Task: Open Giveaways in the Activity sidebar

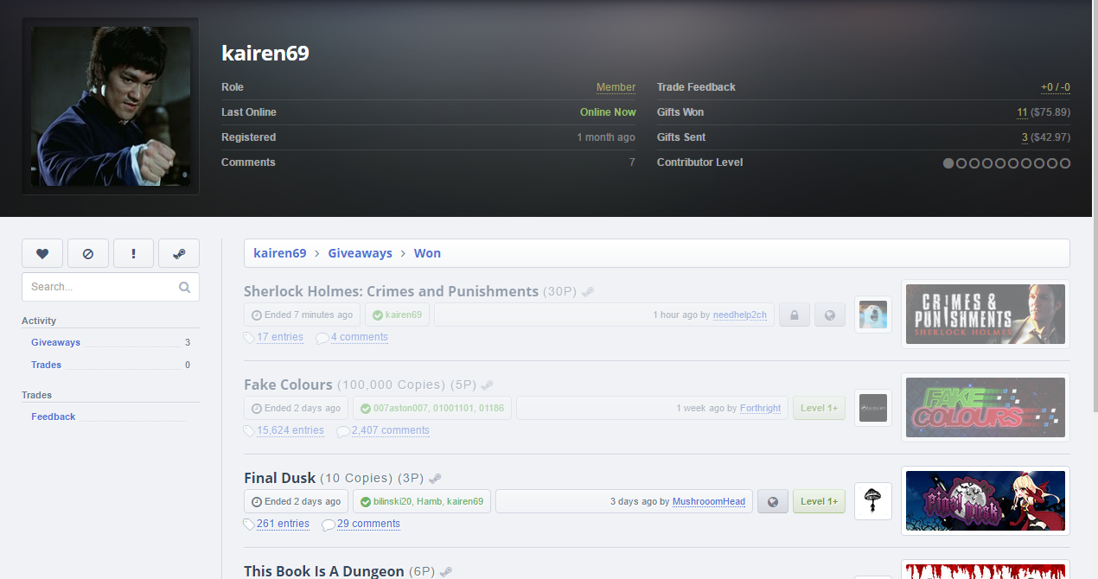Action: tap(55, 342)
